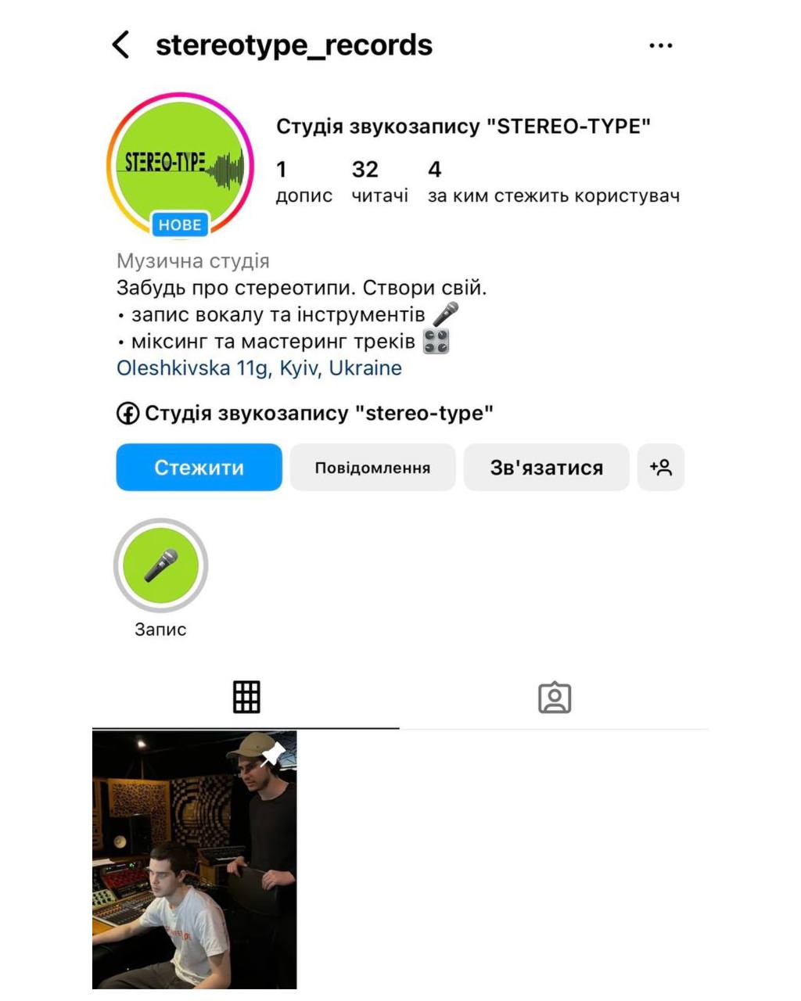
Task: Go back using the left arrow icon
Action: click(120, 45)
